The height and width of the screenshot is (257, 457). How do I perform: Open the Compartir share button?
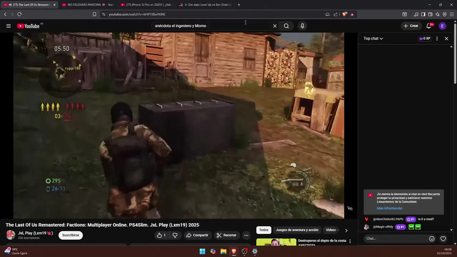pyautogui.click(x=197, y=235)
